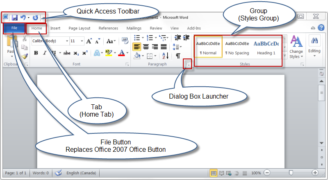The height and width of the screenshot is (180, 328).
Task: Pick text highlight color
Action: click(108, 53)
